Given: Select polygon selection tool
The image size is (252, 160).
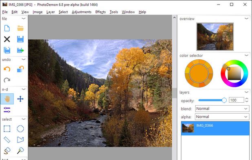Looking at the screenshot, I should pos(20,140).
